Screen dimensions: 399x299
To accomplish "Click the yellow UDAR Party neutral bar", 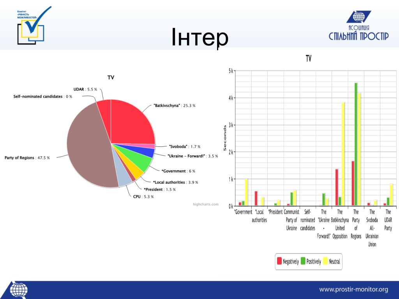I will [x=391, y=195].
